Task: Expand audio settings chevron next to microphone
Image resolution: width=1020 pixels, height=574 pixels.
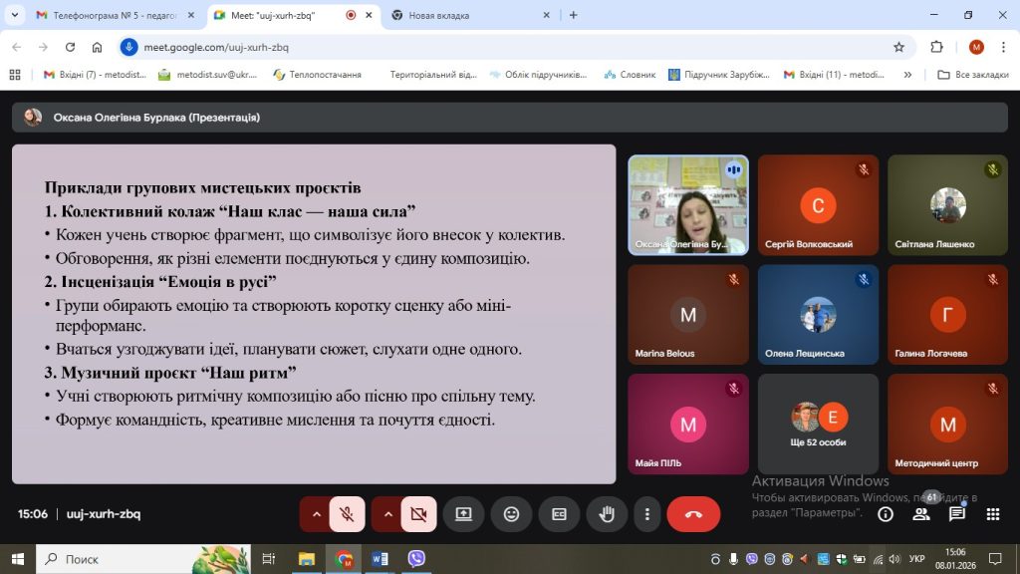Action: pos(317,514)
